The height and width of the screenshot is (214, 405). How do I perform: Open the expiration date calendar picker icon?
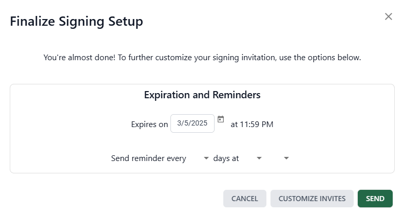[221, 119]
